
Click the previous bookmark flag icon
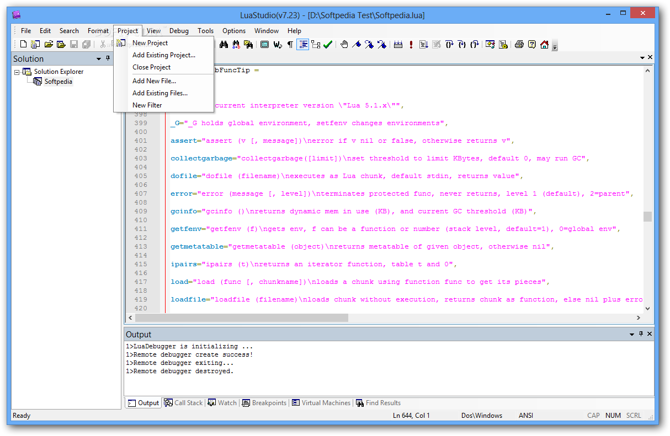coord(382,45)
